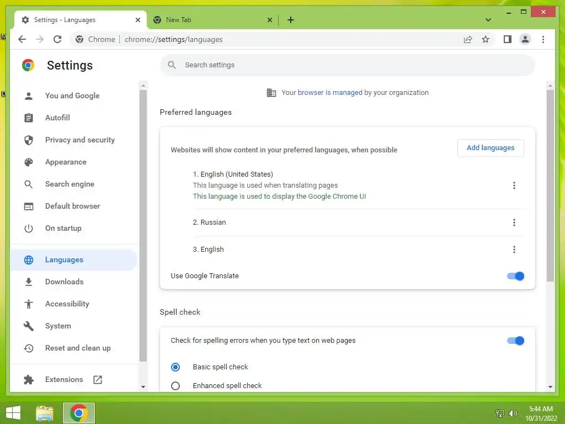
Task: Open more actions for English (United States)
Action: pyautogui.click(x=514, y=185)
